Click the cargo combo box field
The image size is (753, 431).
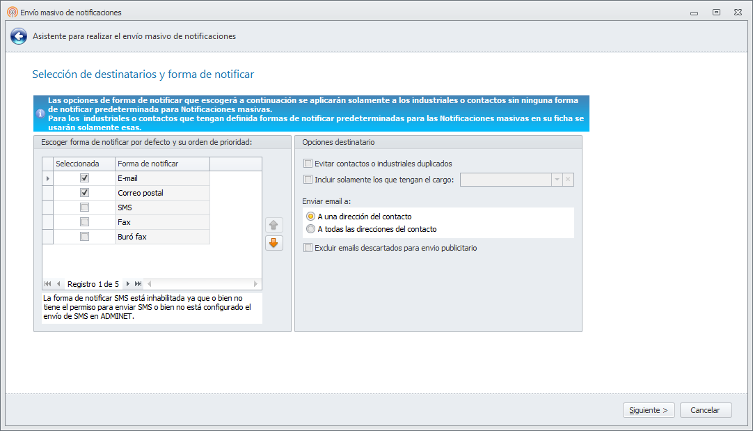tap(506, 180)
